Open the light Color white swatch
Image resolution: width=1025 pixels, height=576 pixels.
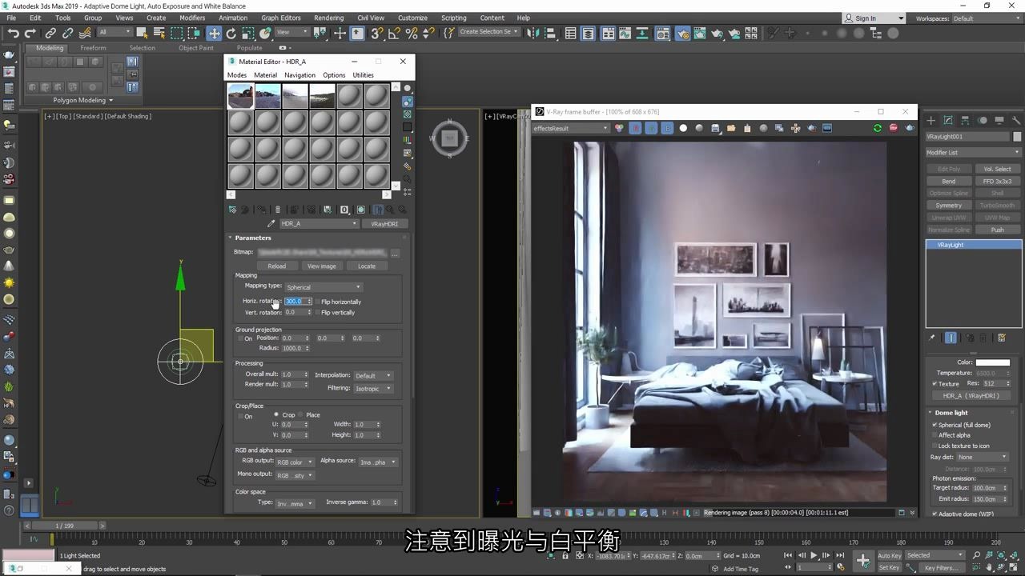pyautogui.click(x=992, y=362)
